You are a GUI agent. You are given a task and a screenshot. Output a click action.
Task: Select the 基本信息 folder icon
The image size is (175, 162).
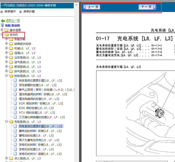(6, 30)
